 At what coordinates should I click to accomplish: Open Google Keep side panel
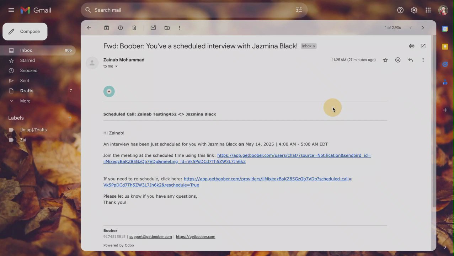pos(445,47)
